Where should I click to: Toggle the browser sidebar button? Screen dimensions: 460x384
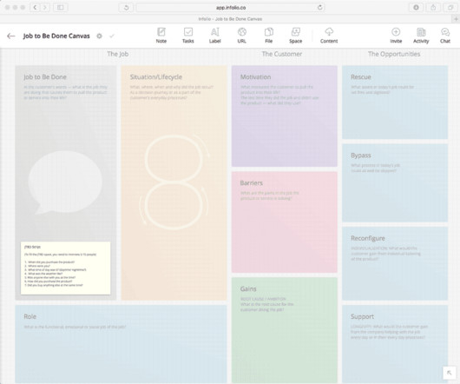pos(61,7)
